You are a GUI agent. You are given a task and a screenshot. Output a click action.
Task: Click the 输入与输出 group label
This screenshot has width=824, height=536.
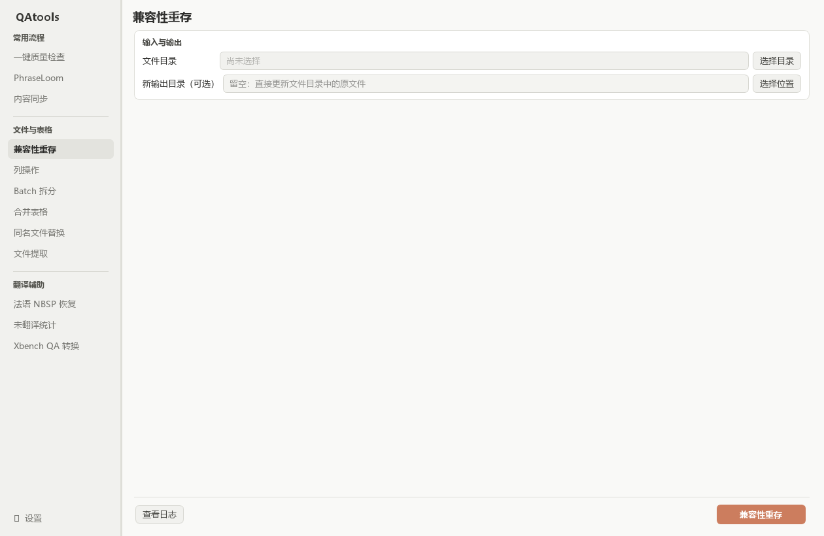162,42
